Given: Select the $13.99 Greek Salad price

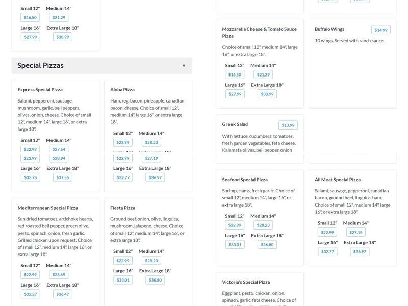Looking at the screenshot, I should click(x=288, y=125).
